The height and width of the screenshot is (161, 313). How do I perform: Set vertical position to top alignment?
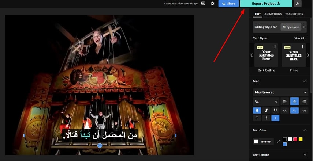tap(257, 118)
